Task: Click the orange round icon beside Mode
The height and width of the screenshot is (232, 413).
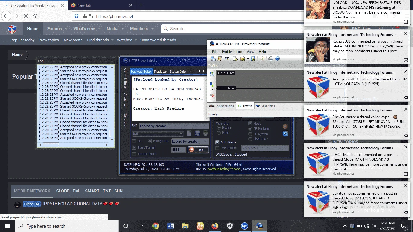Action: (x=285, y=126)
